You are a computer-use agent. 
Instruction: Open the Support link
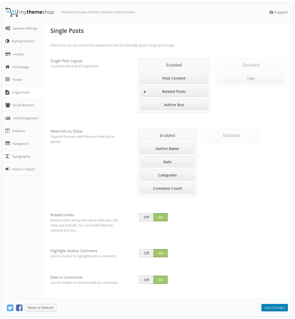click(279, 12)
